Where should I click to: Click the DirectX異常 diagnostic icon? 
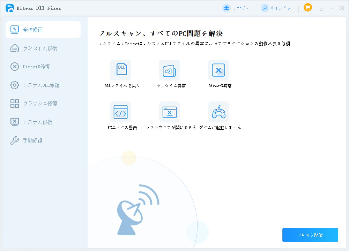(x=218, y=70)
